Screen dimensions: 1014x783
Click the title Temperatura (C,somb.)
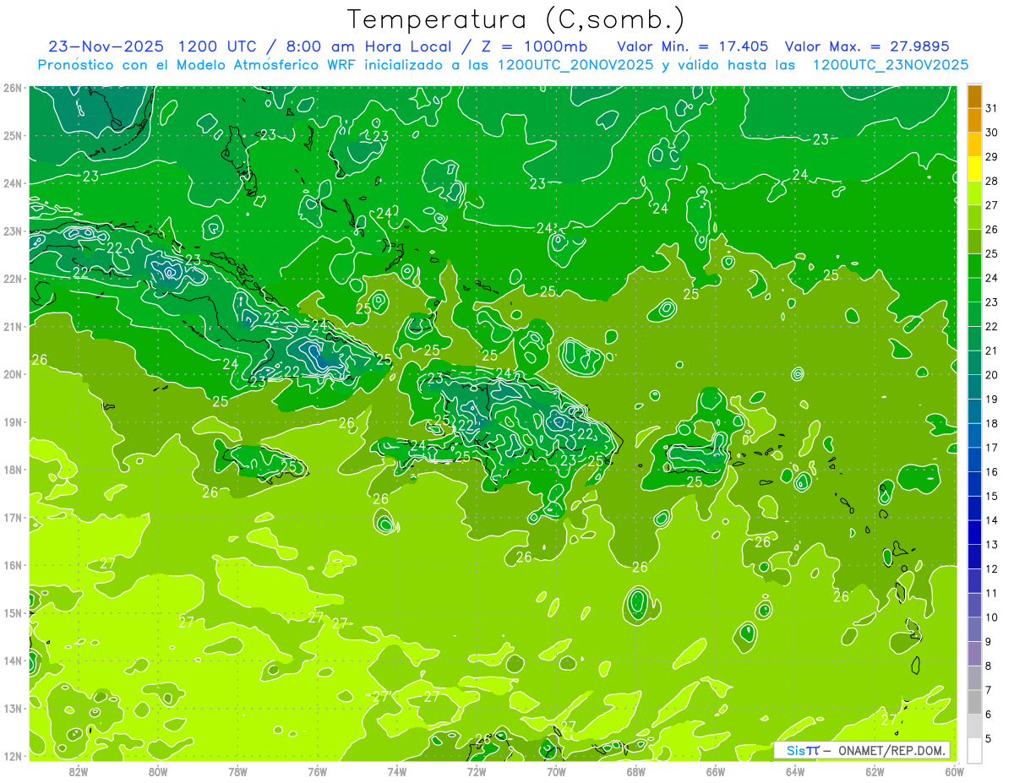pyautogui.click(x=516, y=19)
